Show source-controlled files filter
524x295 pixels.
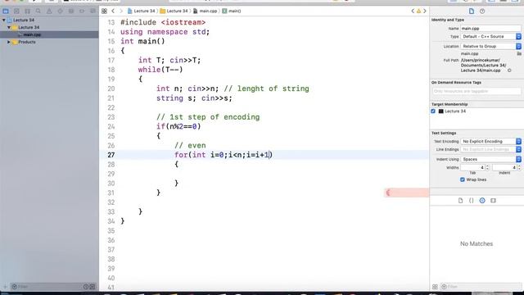coord(93,287)
